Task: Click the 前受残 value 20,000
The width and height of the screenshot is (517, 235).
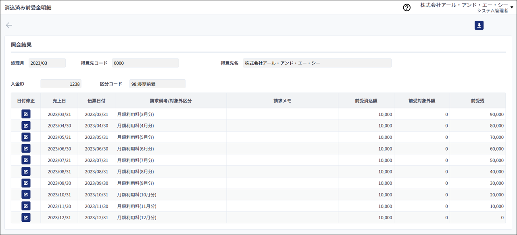Action: tap(497, 194)
